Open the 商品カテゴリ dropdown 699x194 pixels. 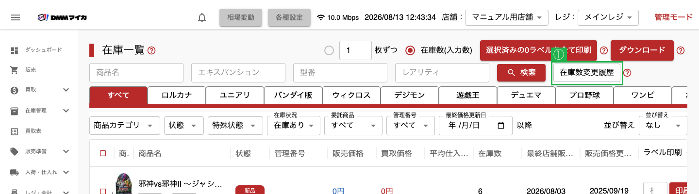point(125,126)
